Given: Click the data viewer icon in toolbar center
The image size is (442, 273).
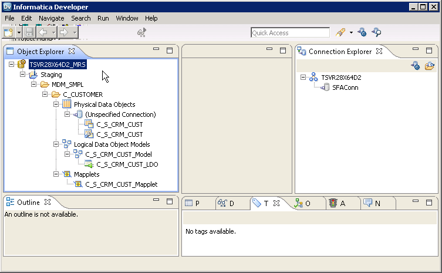Looking at the screenshot, I should click(x=141, y=33).
